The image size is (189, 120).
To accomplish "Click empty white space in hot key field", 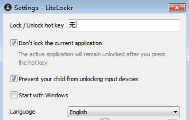I will pos(128,25).
